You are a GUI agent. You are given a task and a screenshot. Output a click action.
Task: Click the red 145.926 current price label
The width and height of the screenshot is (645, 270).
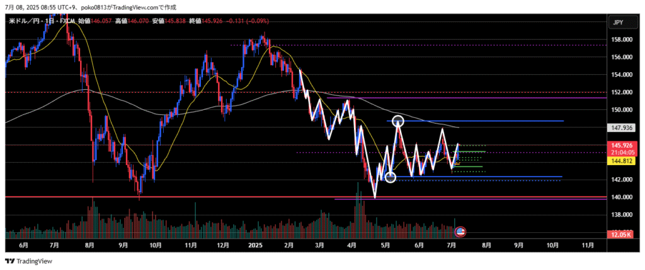click(621, 145)
